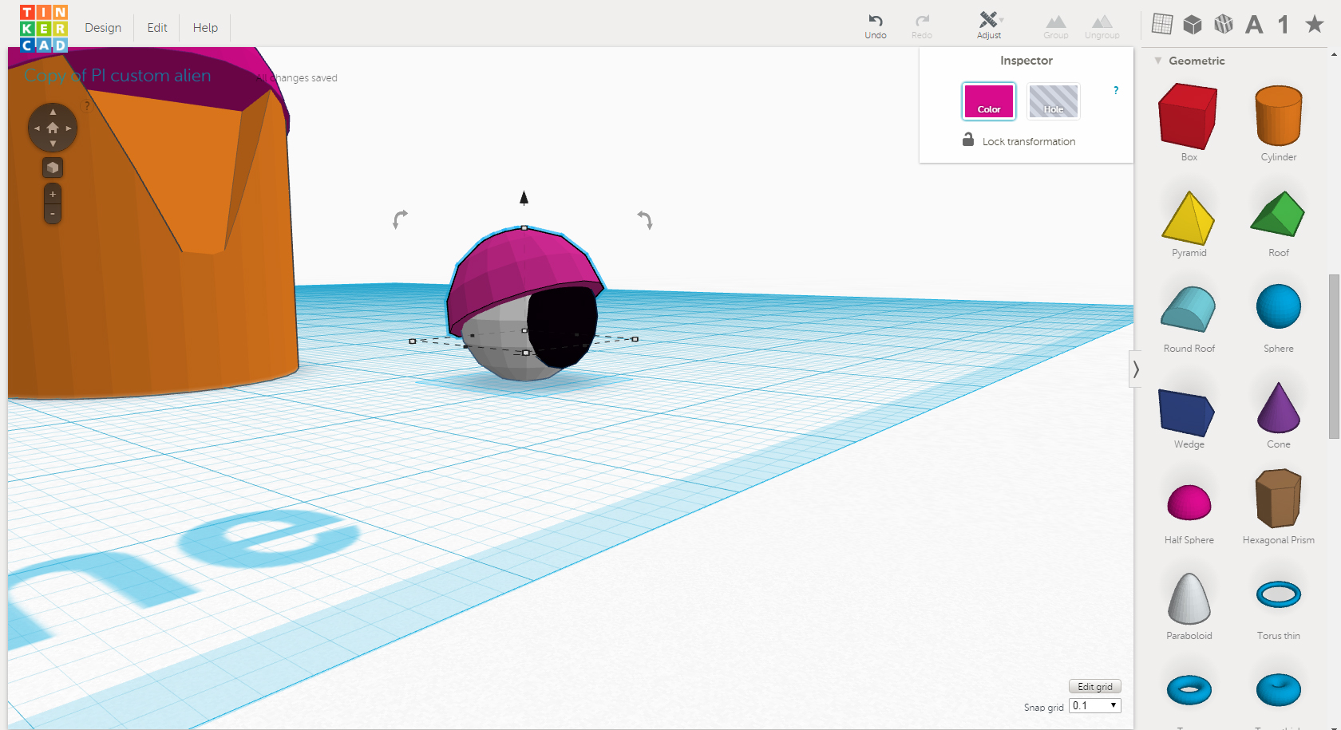Viewport: 1341px width, 730px height.
Task: Collapse the Geometric shapes section
Action: 1158,61
